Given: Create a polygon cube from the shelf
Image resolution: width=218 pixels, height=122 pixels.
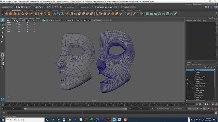Looking at the screenshot, I should click(x=11, y=14).
